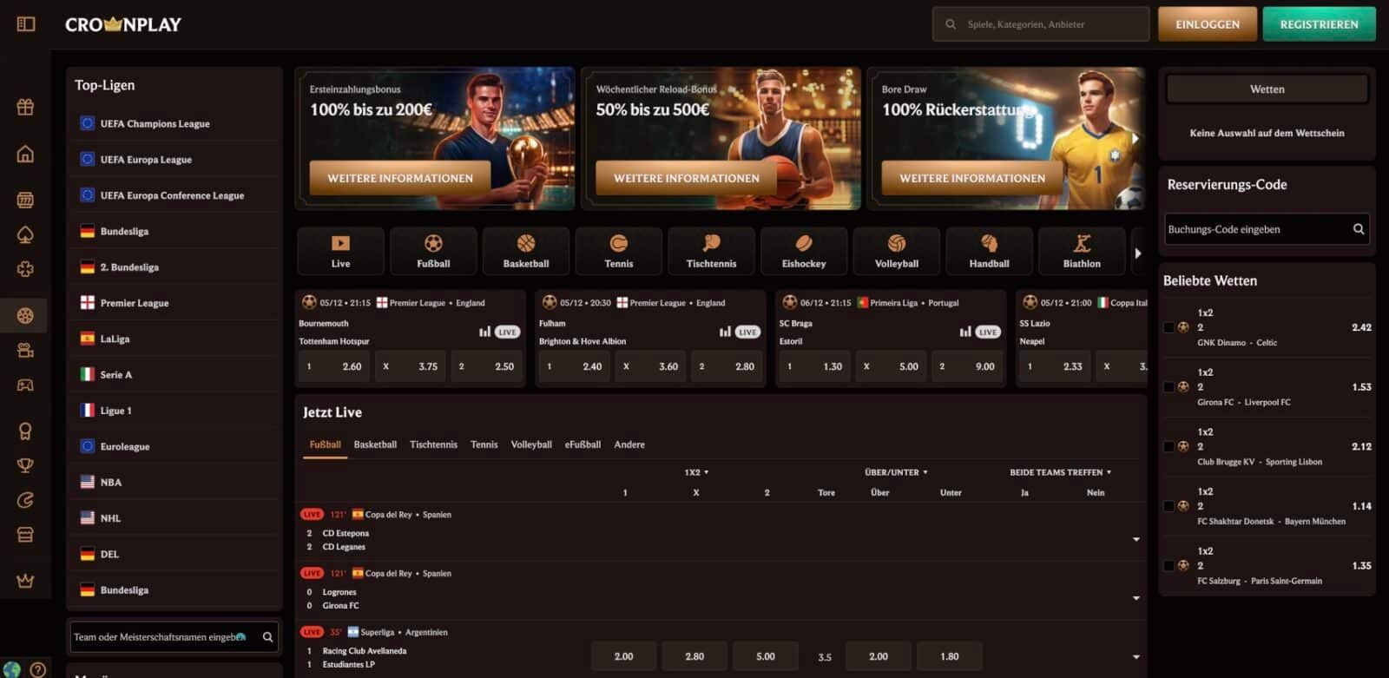This screenshot has width=1389, height=678.
Task: Click the Registrieren button
Action: click(x=1318, y=24)
